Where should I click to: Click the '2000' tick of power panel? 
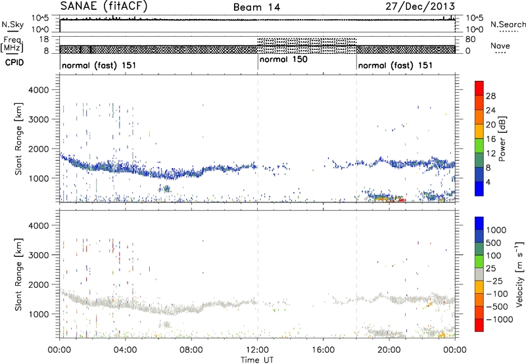click(39, 148)
